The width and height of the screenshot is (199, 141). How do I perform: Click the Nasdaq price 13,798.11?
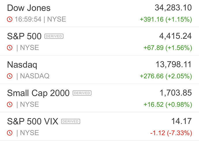click(x=173, y=64)
